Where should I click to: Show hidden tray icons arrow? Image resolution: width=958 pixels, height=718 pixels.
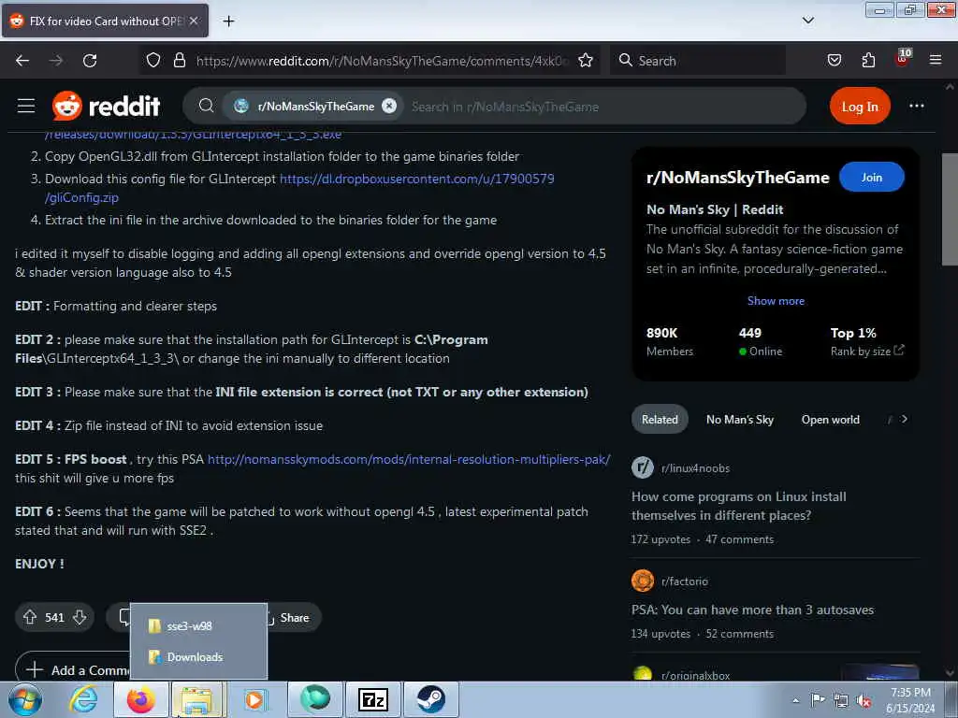coord(795,700)
